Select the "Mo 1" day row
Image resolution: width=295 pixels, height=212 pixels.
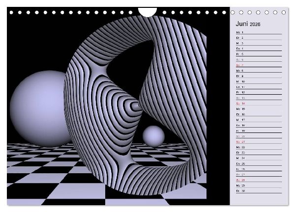point(259,32)
